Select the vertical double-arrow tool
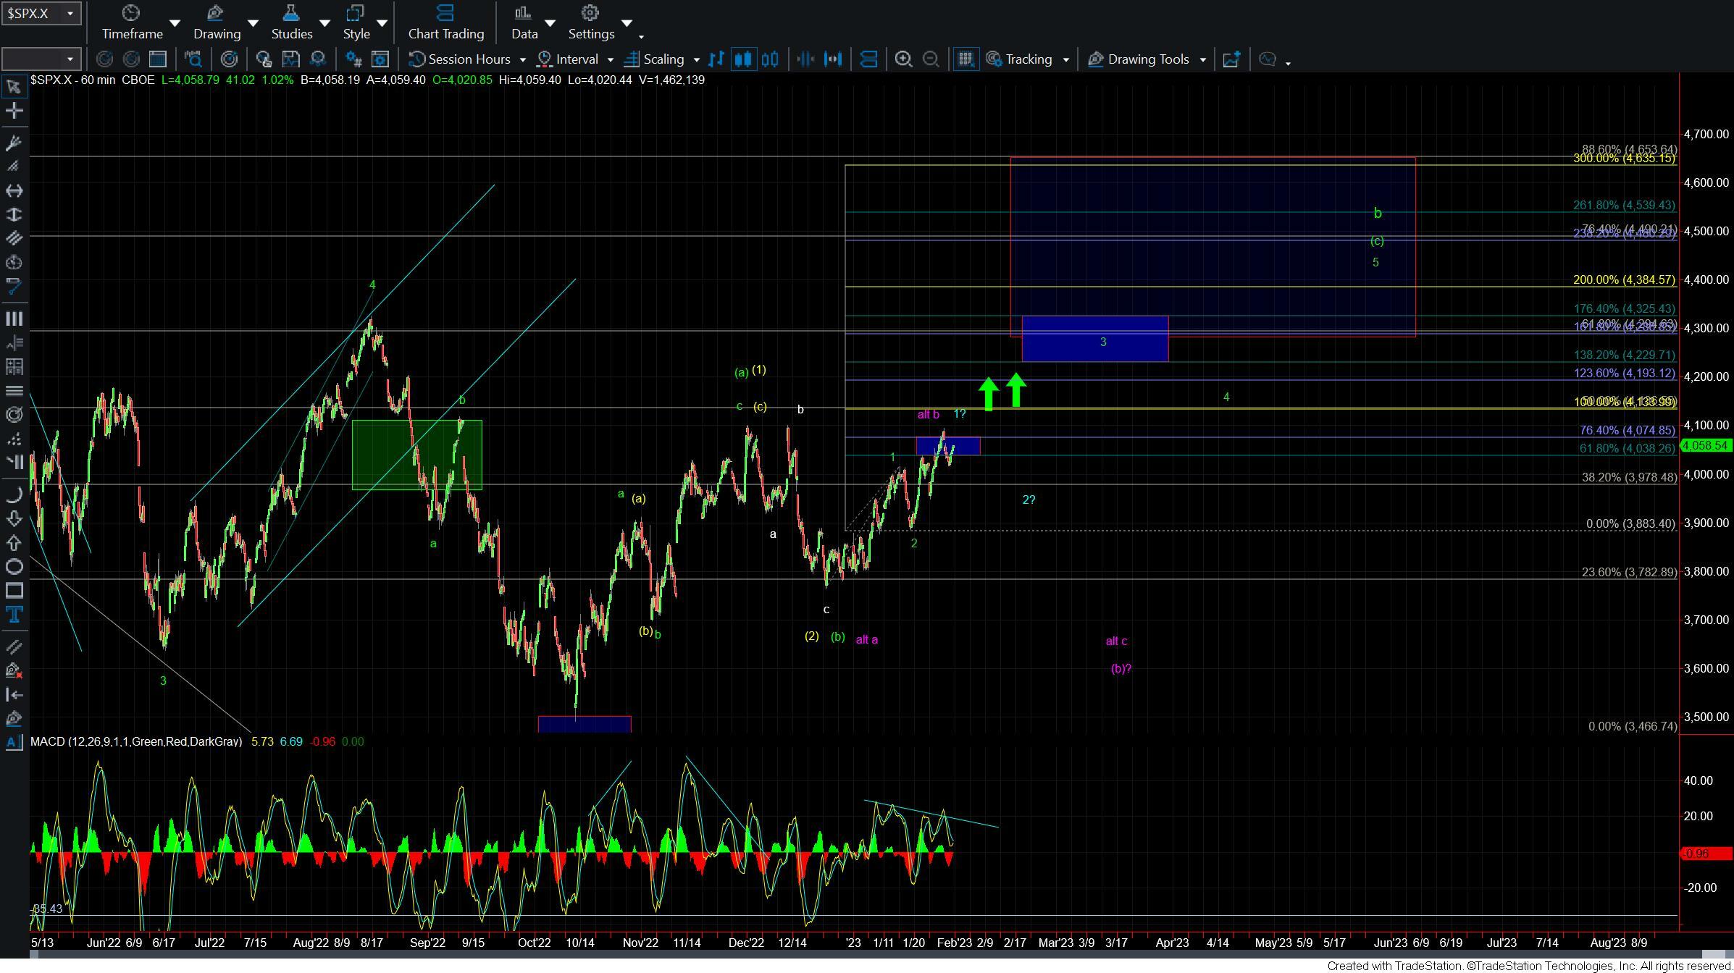 coord(14,214)
